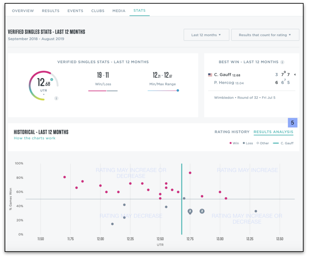Click the arrow next to the Gauff match score
The height and width of the screenshot is (258, 309).
point(295,74)
